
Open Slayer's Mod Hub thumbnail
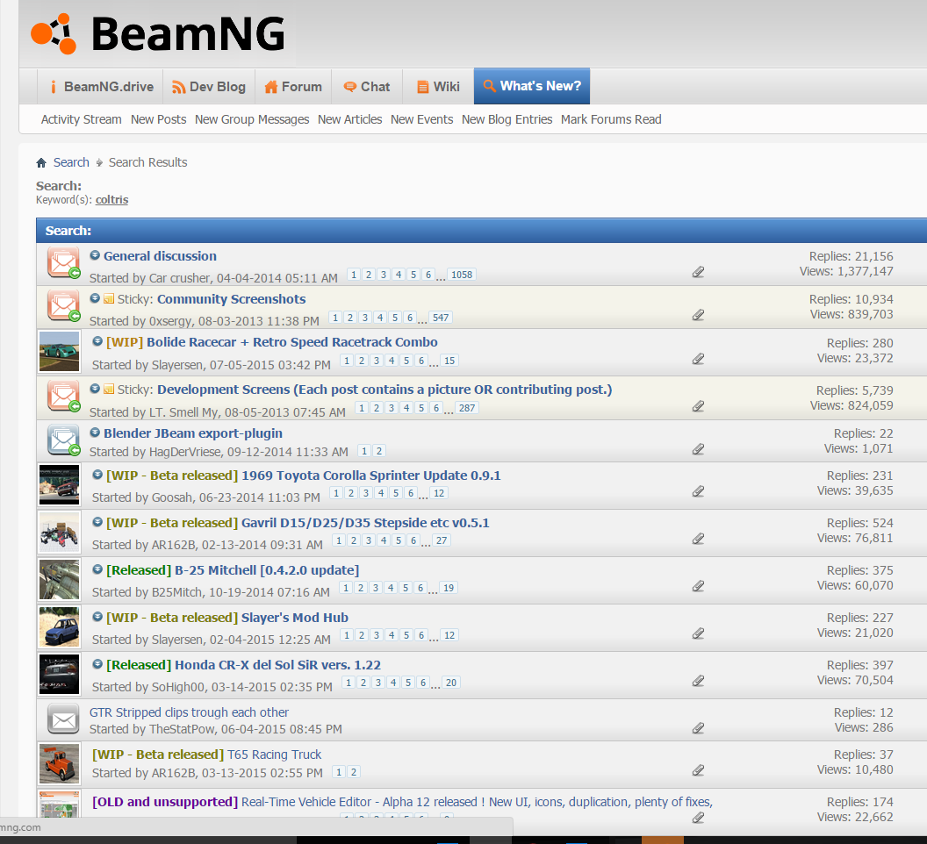59,627
